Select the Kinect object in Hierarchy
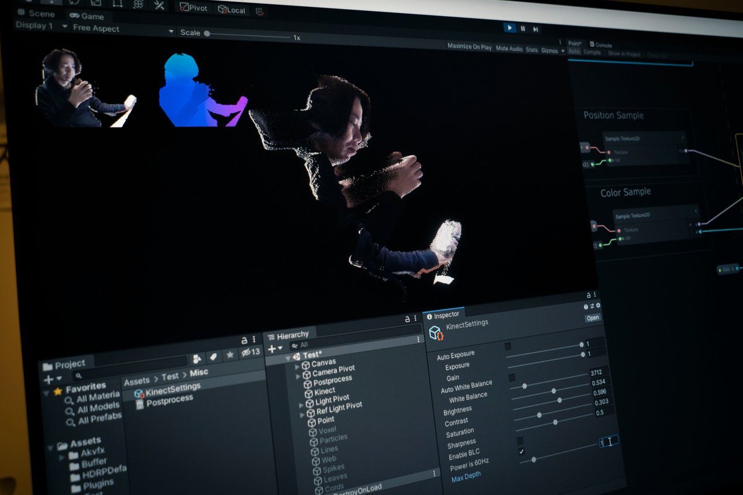Viewport: 743px width, 495px height. tap(319, 392)
